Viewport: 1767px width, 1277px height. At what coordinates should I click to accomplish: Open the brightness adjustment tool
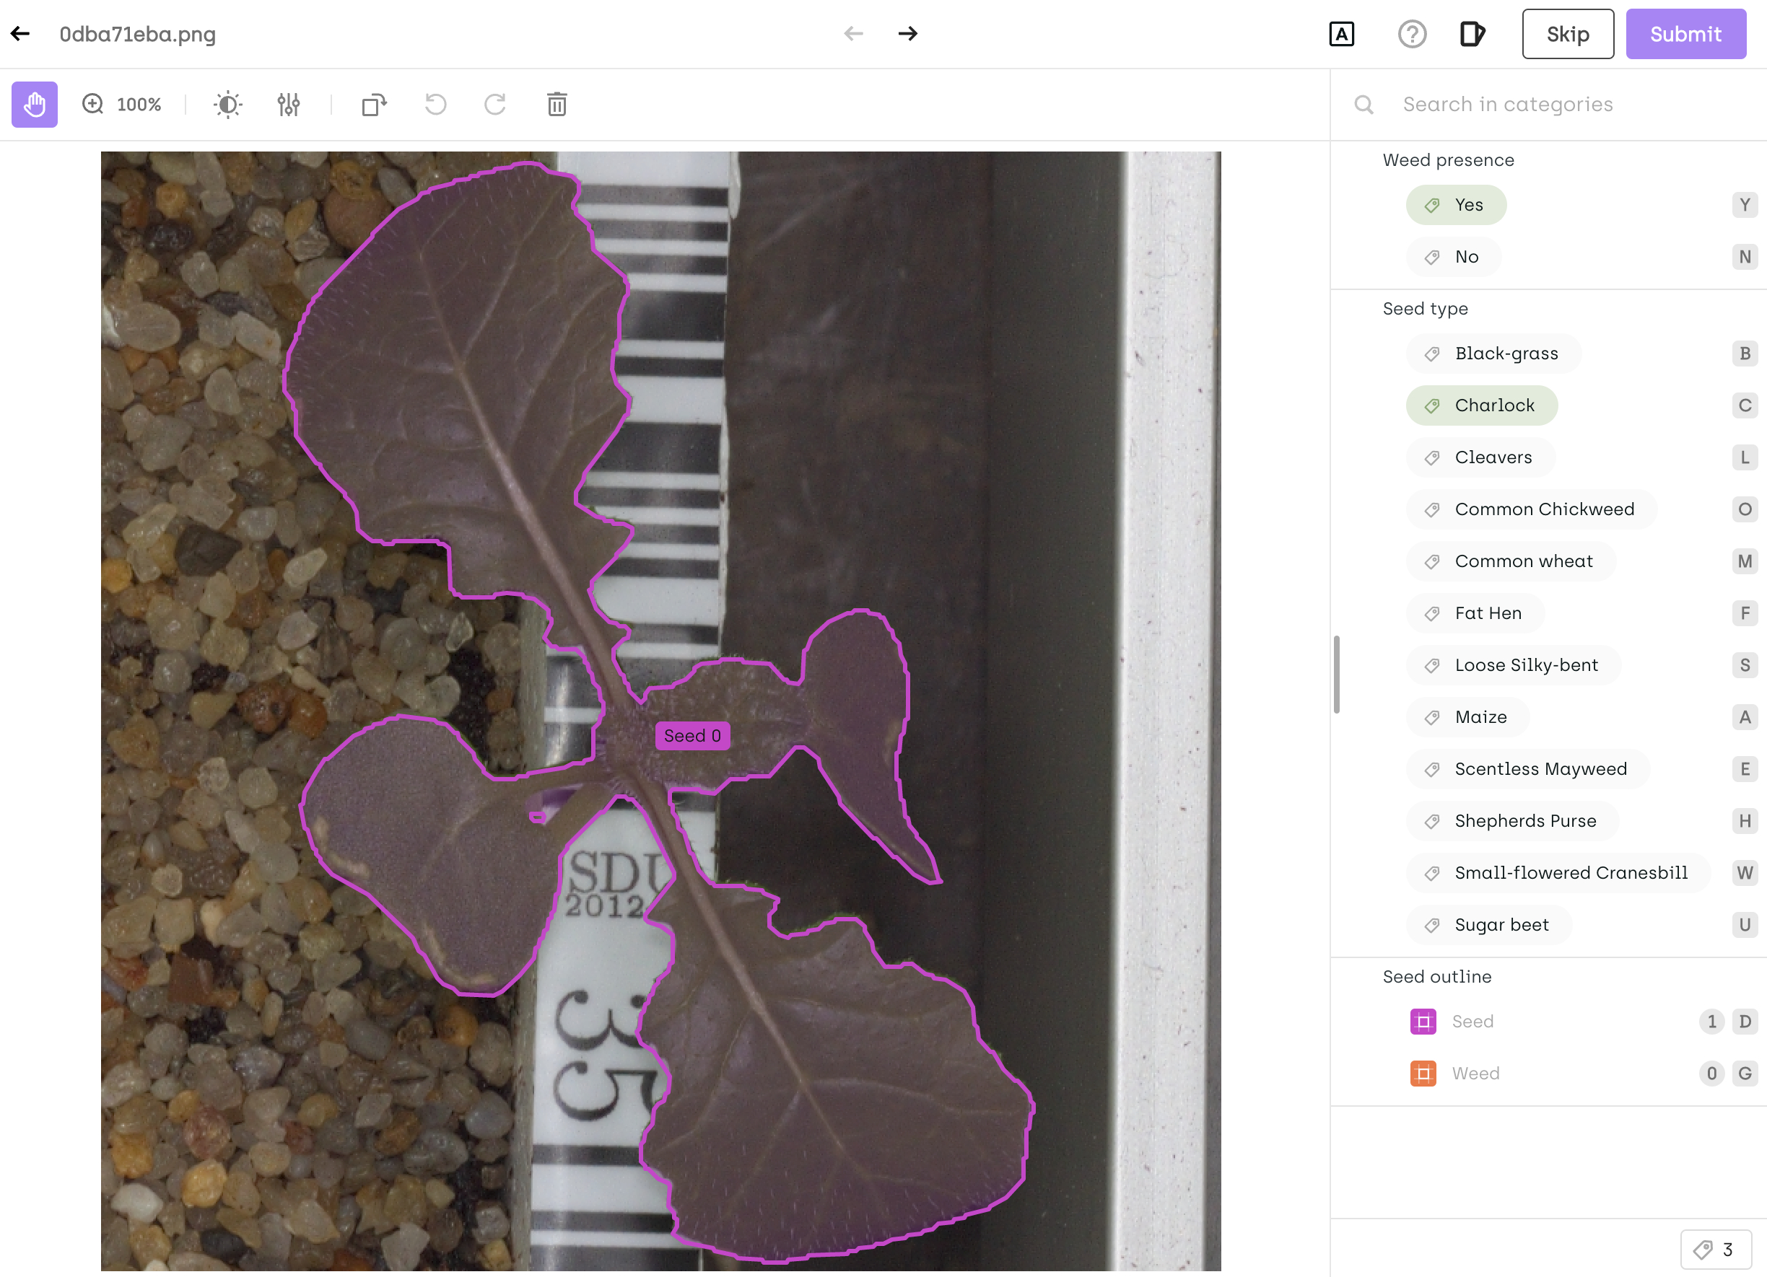click(227, 105)
